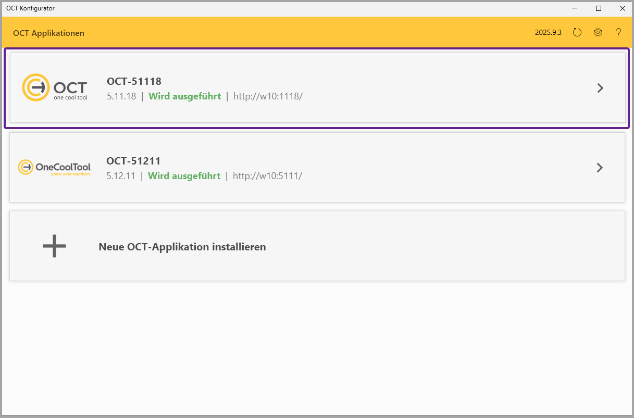Click the large plus icon

pyautogui.click(x=54, y=246)
